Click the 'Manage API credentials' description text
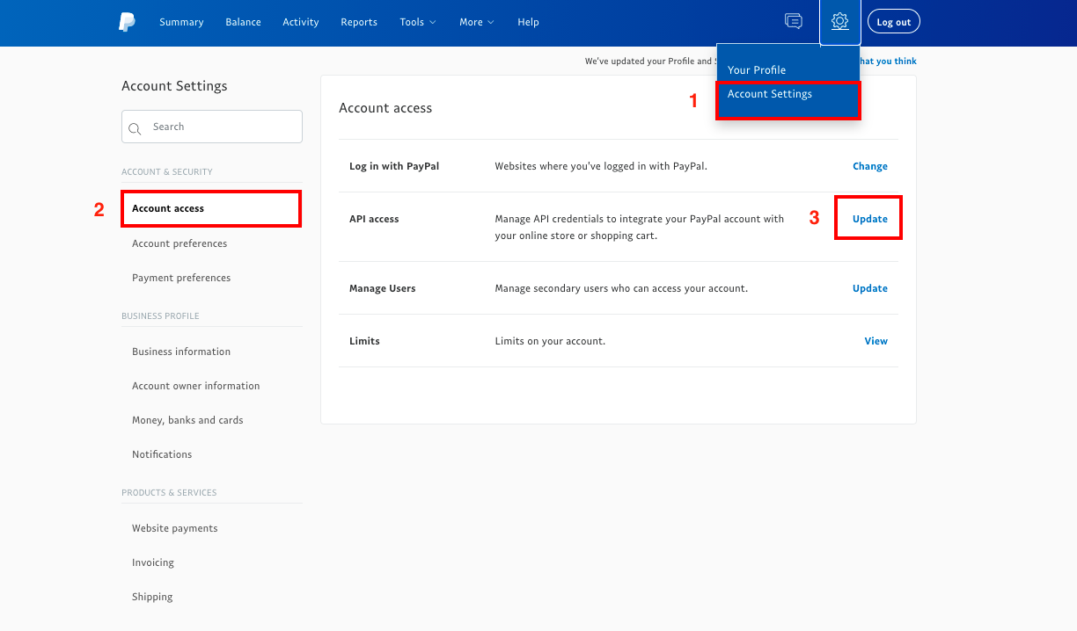 (640, 227)
